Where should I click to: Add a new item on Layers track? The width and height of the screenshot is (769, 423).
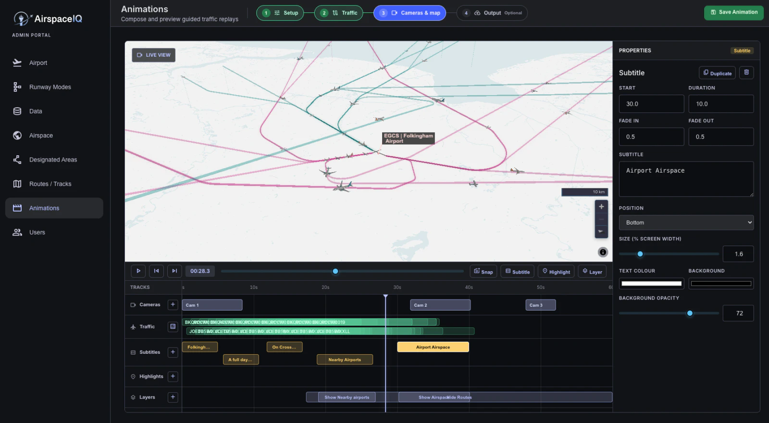[x=173, y=397]
